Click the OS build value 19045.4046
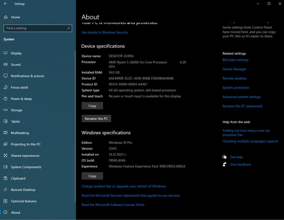 117,160
